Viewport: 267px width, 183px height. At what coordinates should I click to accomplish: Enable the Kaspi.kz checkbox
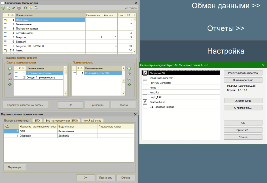(x=145, y=92)
